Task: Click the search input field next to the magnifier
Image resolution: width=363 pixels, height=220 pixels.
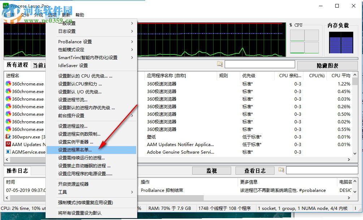Action: pyautogui.click(x=260, y=64)
